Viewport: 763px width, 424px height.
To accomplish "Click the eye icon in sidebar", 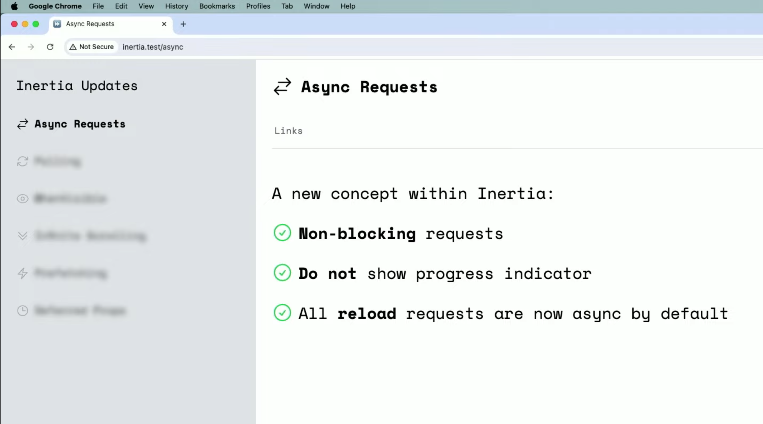I will [x=22, y=198].
